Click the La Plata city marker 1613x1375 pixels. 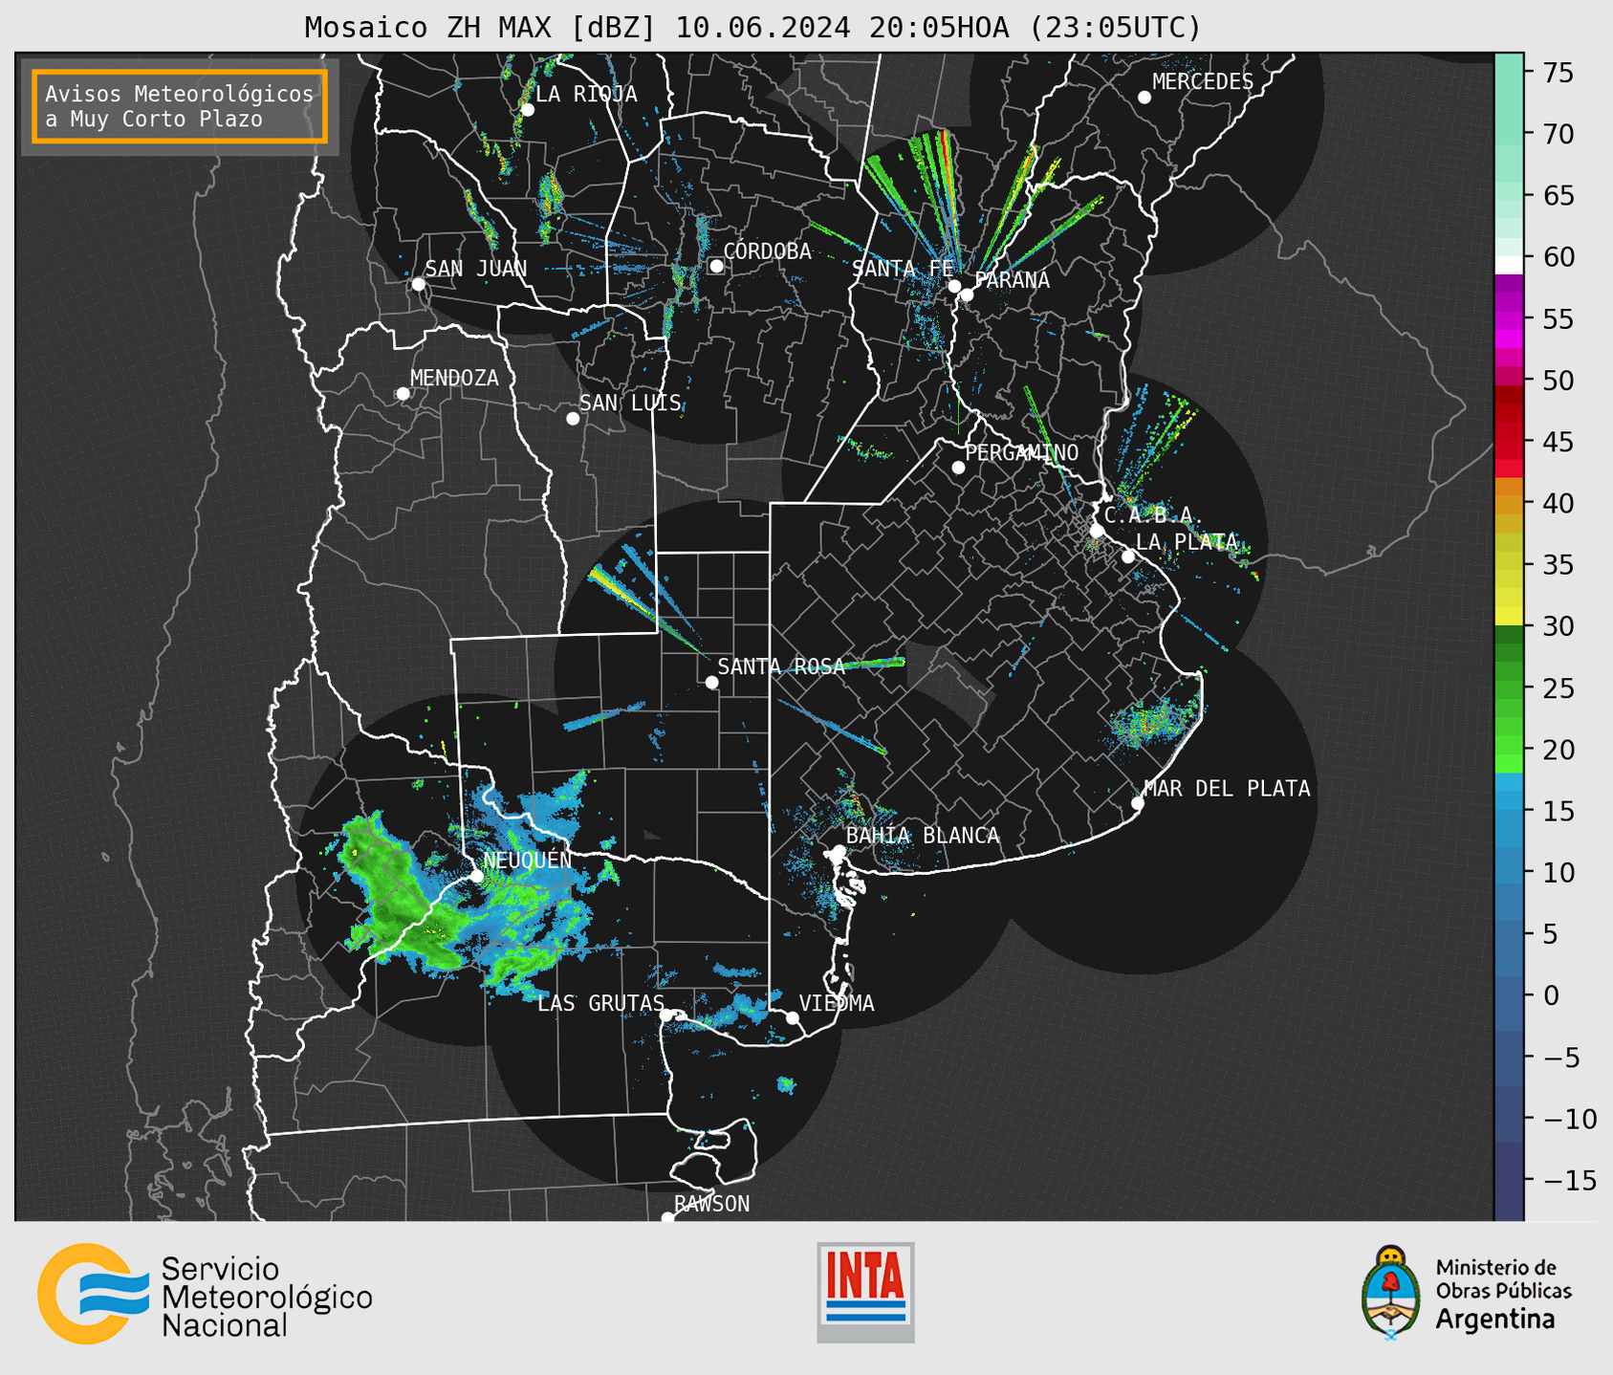point(1128,557)
